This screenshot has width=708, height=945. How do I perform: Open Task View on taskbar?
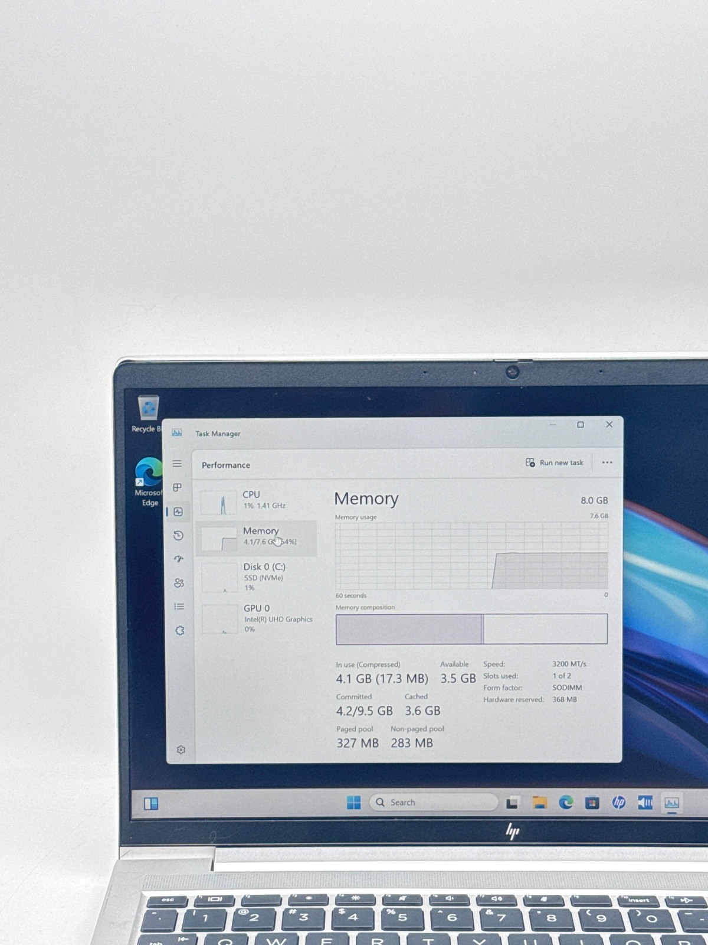pos(512,802)
